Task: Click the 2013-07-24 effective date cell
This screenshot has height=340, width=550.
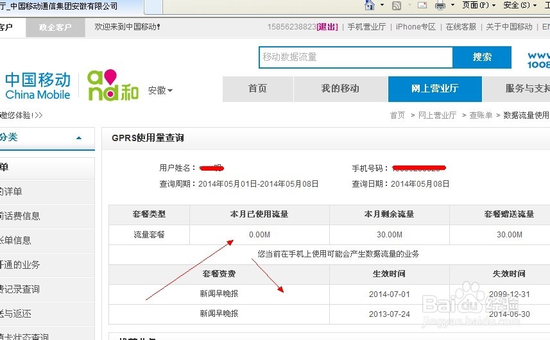Action: [x=390, y=314]
